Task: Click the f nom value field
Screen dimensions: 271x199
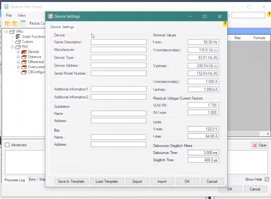Action: pos(203,42)
